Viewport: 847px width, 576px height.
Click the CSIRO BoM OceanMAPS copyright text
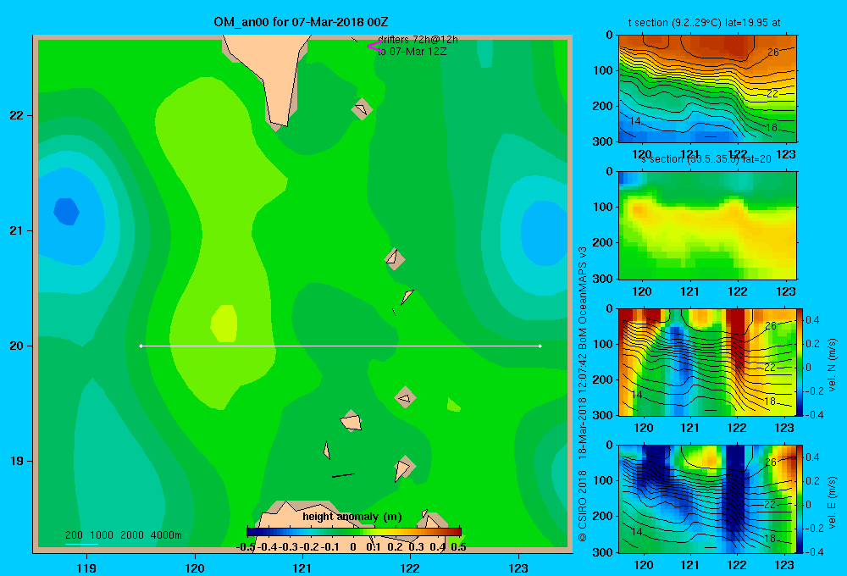(x=583, y=393)
